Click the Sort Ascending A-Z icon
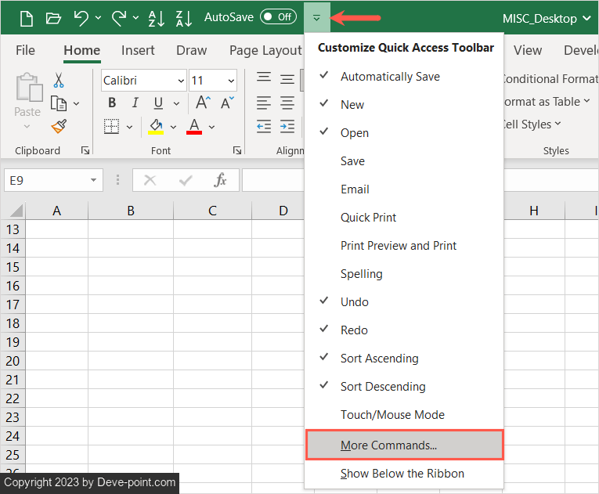 click(157, 17)
